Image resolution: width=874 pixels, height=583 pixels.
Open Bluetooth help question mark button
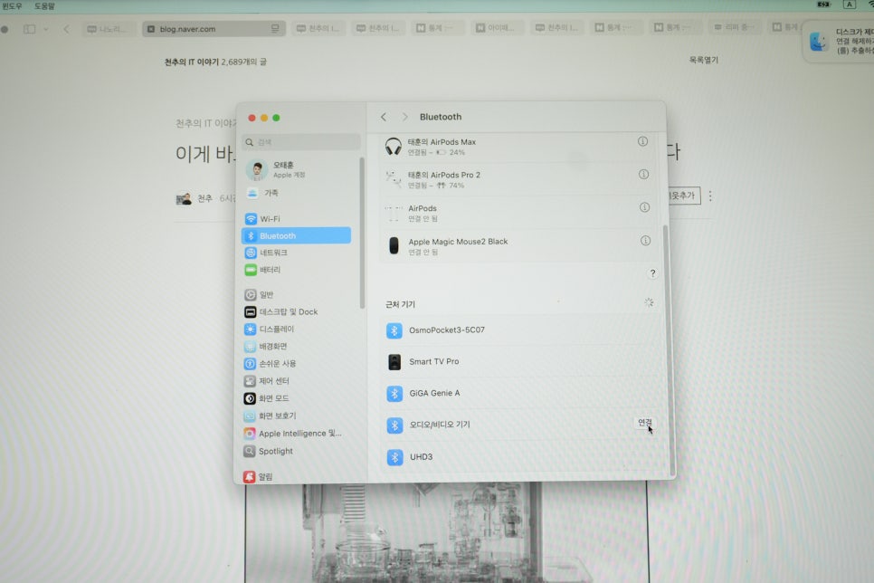[652, 273]
